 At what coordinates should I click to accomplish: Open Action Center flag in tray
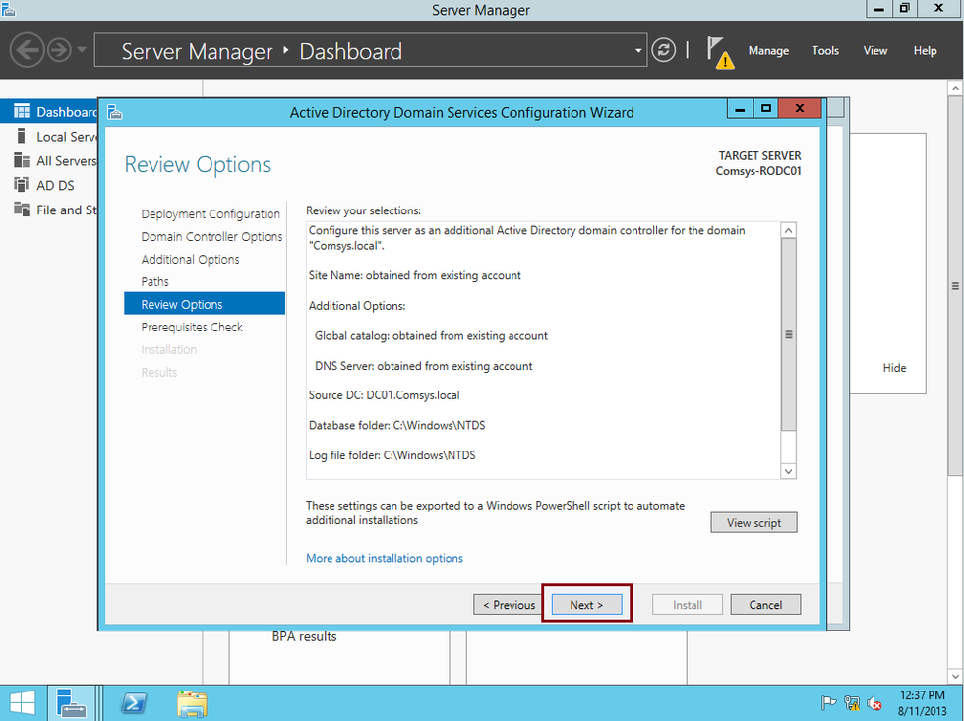pyautogui.click(x=828, y=702)
